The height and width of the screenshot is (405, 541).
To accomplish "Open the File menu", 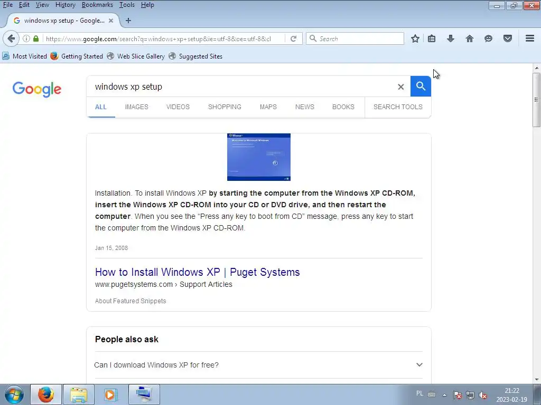I will point(7,5).
